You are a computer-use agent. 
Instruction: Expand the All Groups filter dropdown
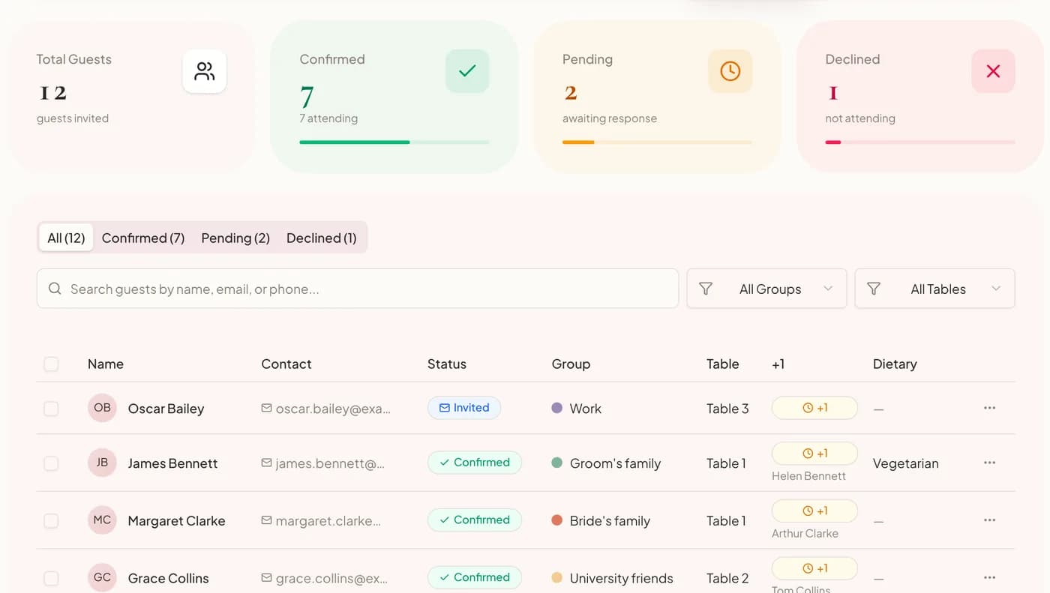point(766,289)
